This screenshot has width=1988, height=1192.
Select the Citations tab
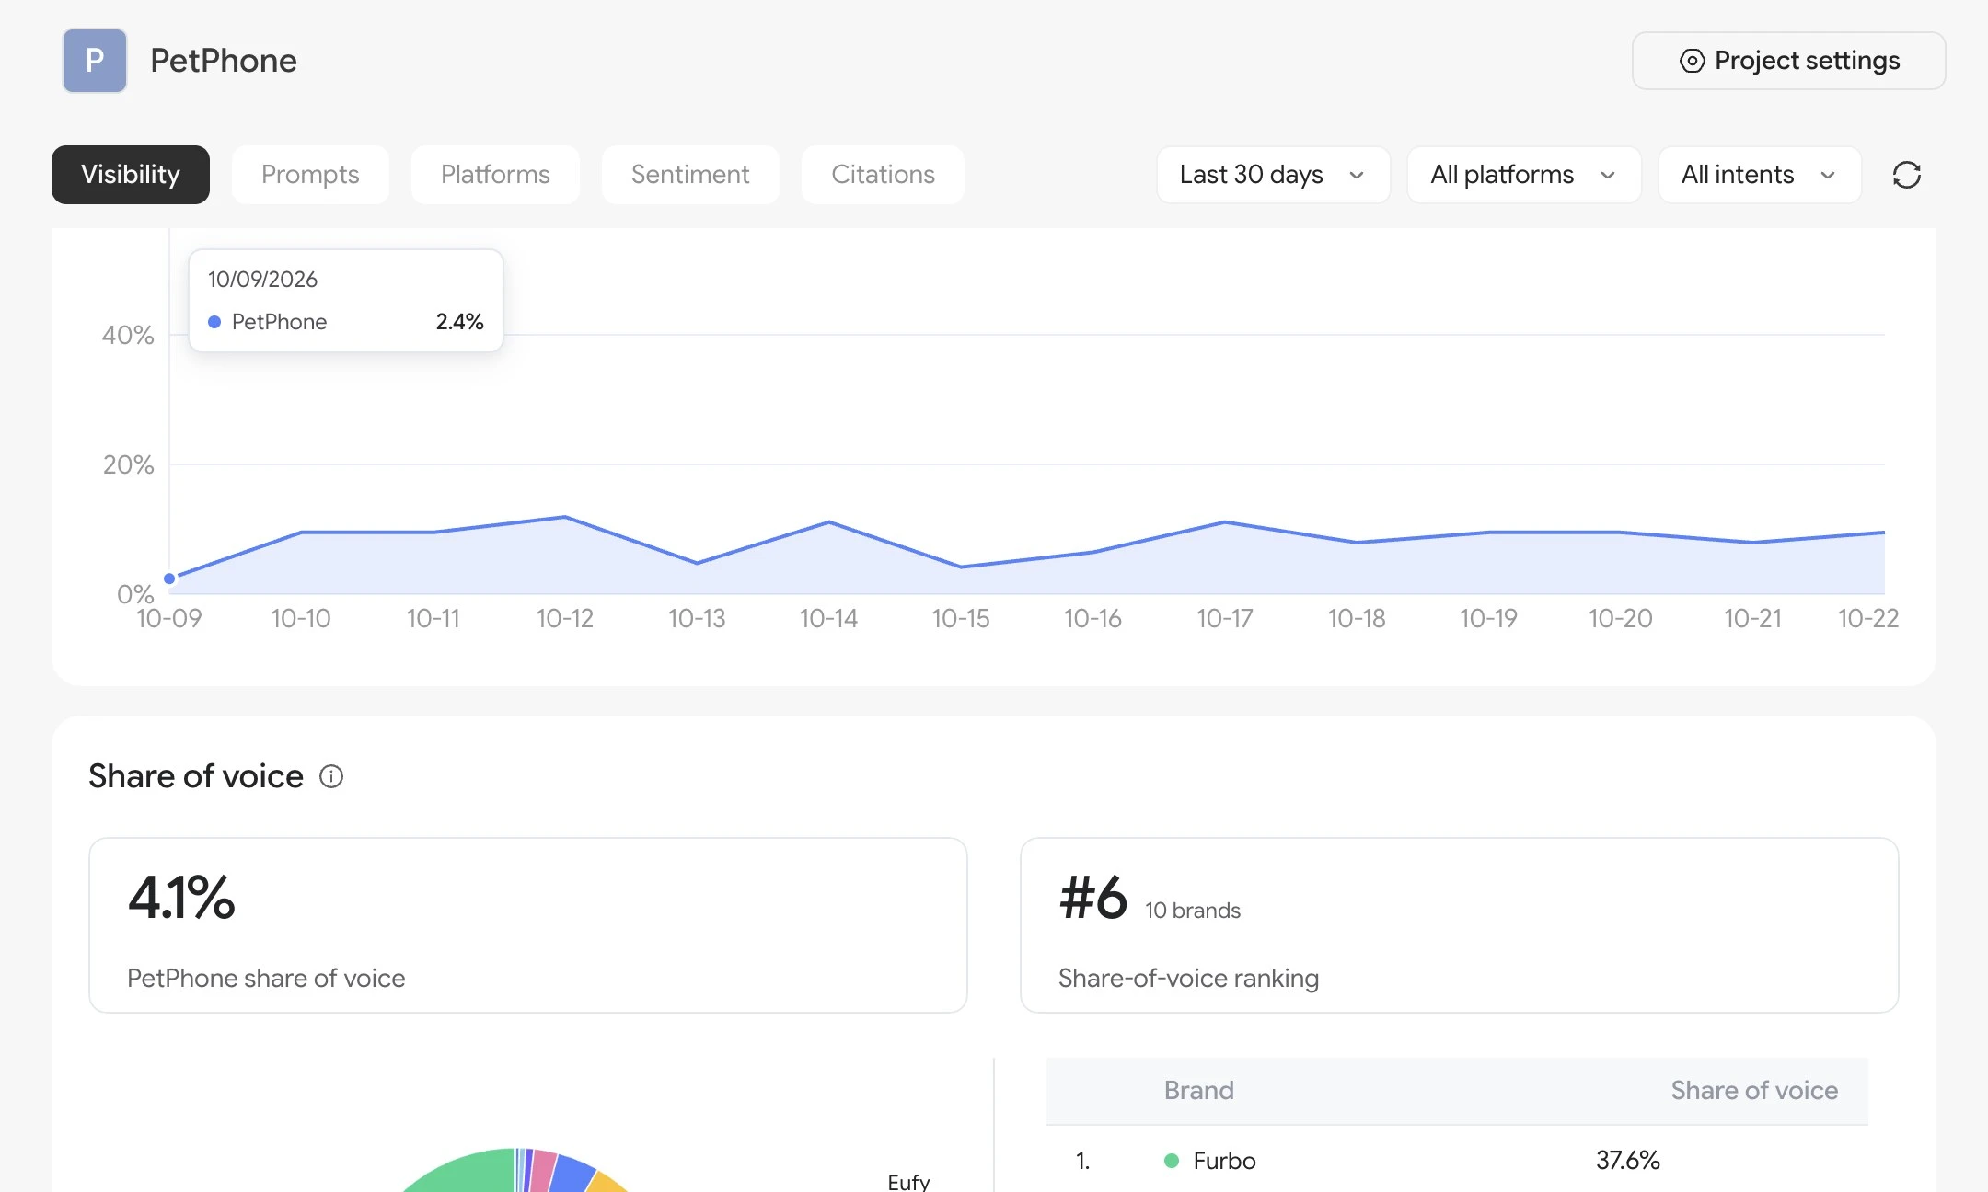(883, 175)
